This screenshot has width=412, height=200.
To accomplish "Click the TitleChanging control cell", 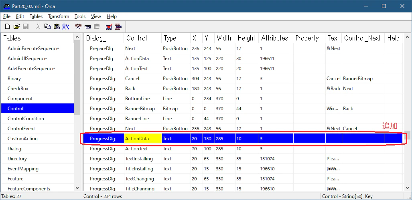I will [x=143, y=188].
